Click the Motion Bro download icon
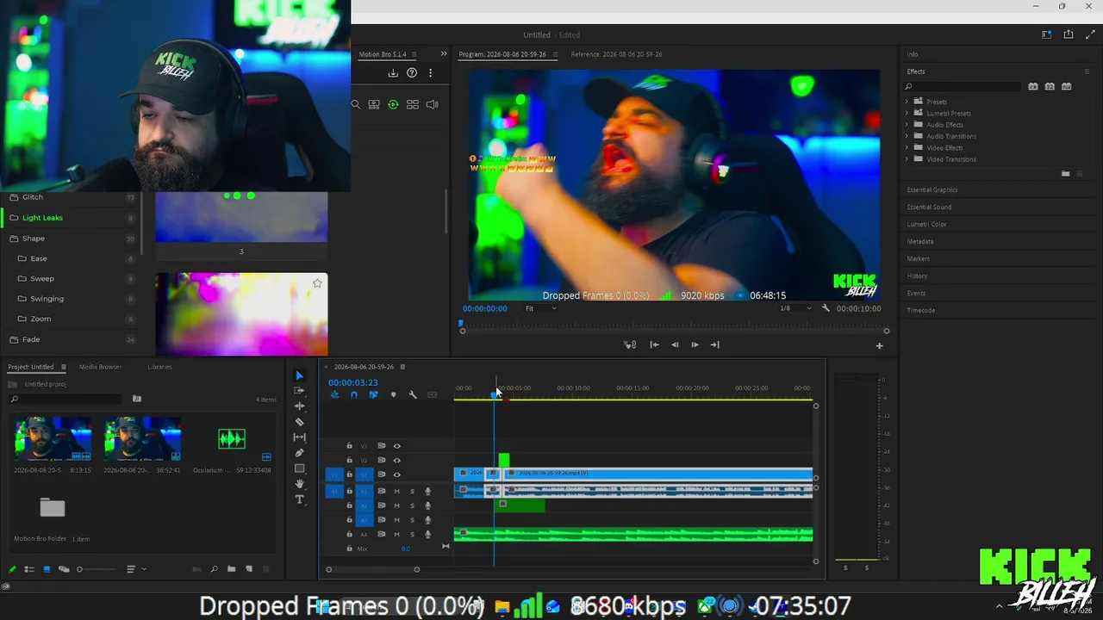Viewport: 1103px width, 620px height. click(x=393, y=73)
